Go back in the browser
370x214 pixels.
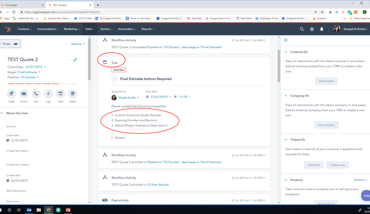pos(2,12)
